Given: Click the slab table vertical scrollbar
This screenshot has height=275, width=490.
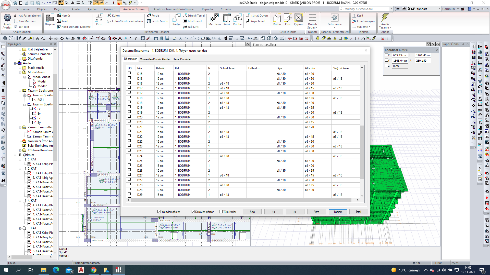Looking at the screenshot, I should [362, 152].
